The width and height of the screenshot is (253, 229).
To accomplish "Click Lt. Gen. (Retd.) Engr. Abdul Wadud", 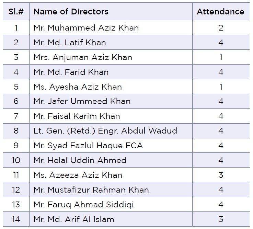I will [x=105, y=131].
